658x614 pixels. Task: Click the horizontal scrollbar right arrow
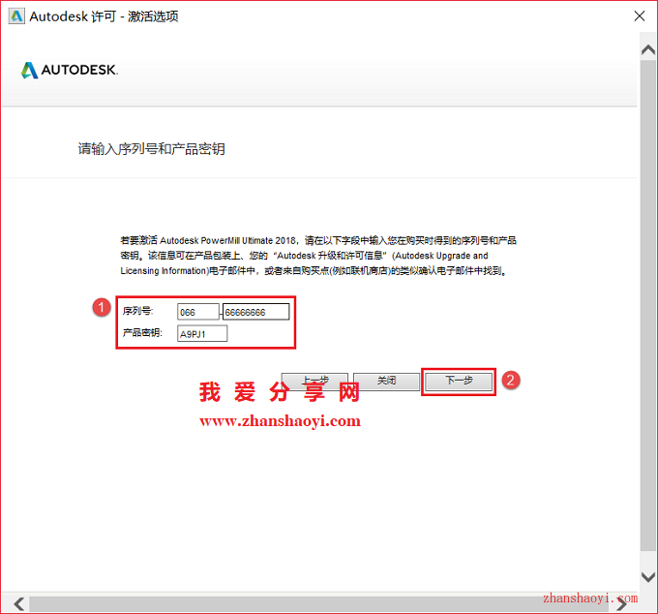(622, 604)
